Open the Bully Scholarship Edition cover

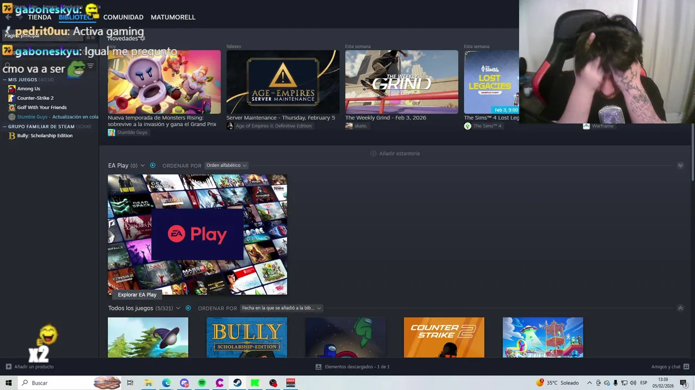pyautogui.click(x=247, y=337)
